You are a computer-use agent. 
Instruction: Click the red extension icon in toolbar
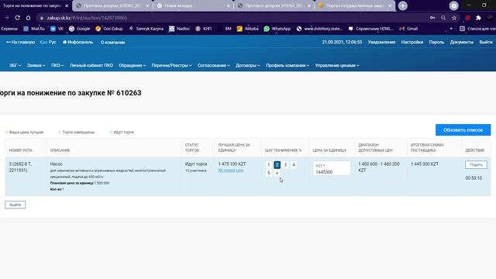[467, 18]
